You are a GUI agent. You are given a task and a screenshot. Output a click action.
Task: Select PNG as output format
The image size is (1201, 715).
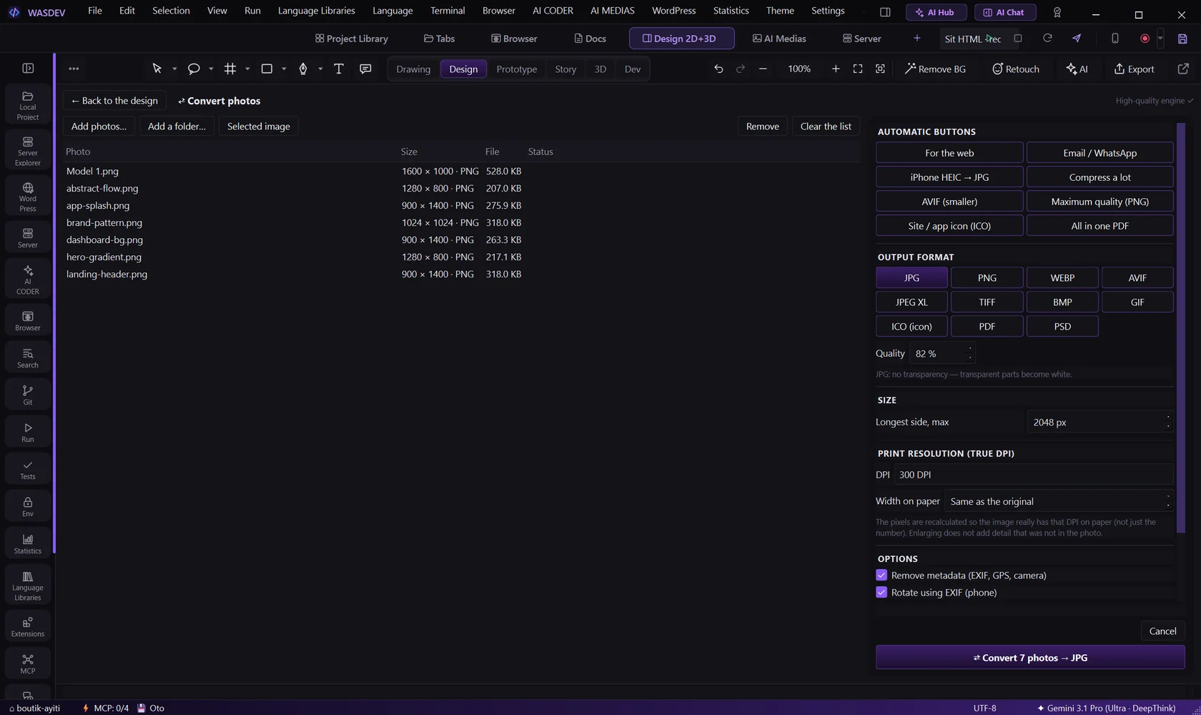coord(987,277)
